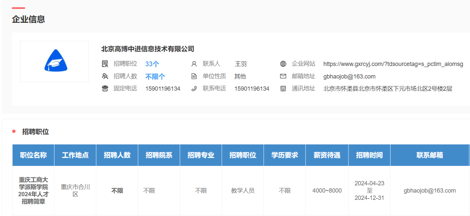
Task: Open 重庆工商大学派斯学院 2024 recruitment posting
Action: [33, 191]
